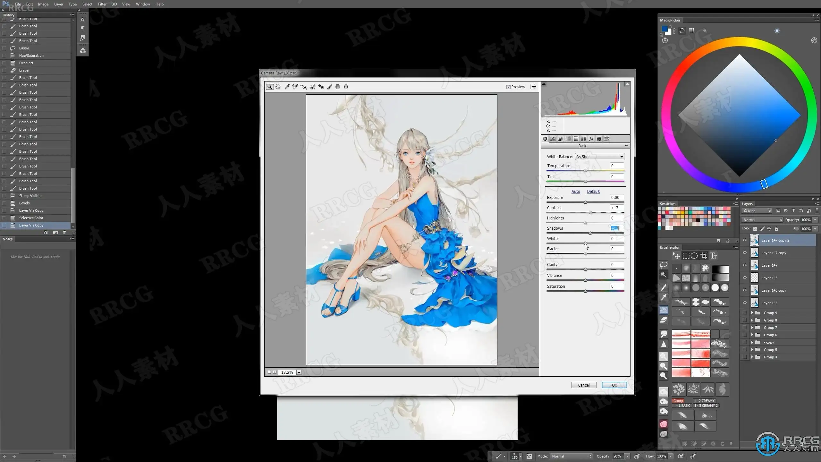Image resolution: width=821 pixels, height=462 pixels.
Task: Expand Group 4 in Layers panel
Action: click(x=752, y=357)
